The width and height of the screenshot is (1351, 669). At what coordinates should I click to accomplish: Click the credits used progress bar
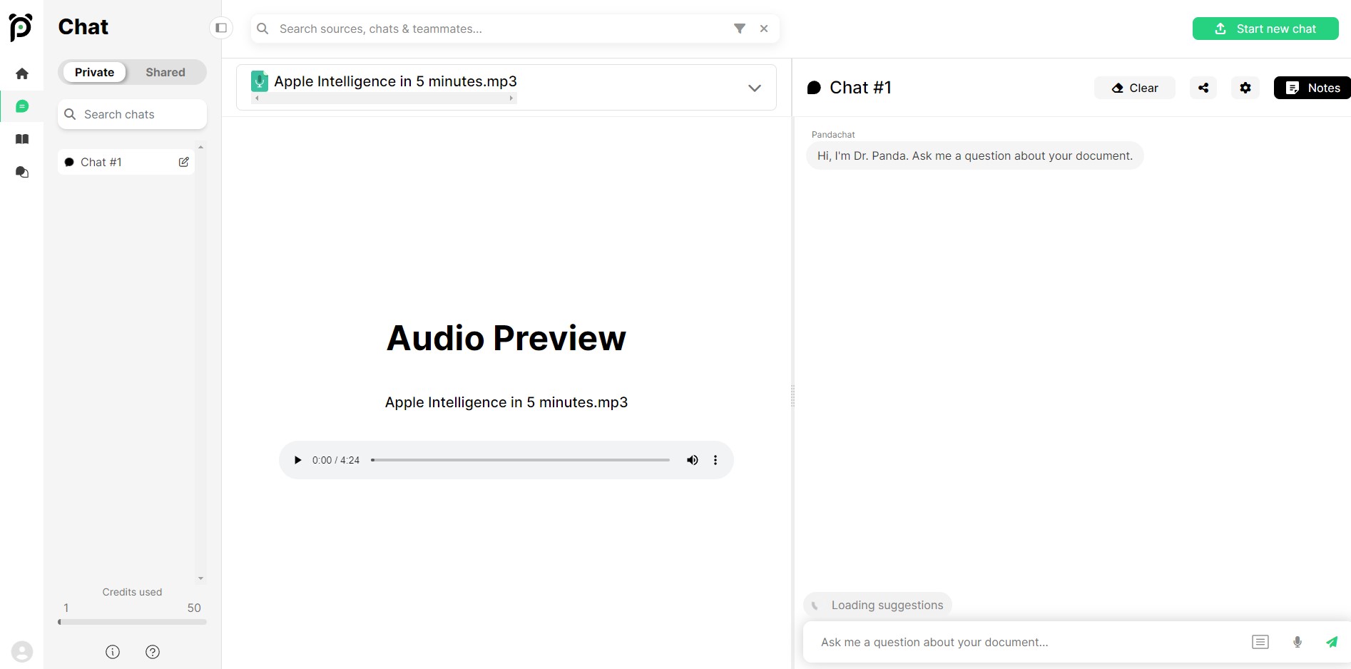(x=132, y=622)
